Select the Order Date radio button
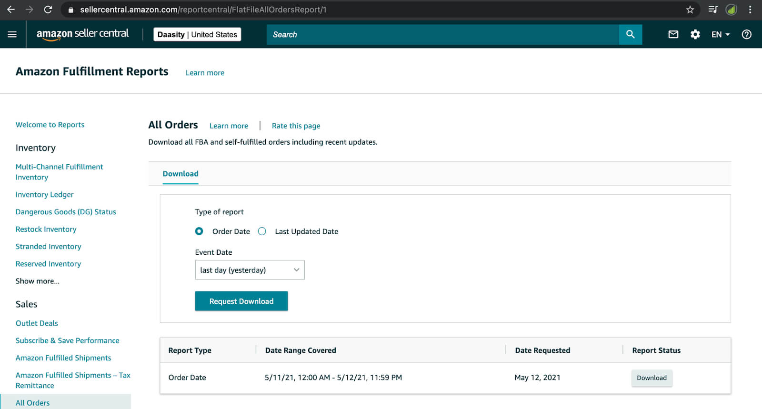Viewport: 762px width, 409px height. coord(199,231)
